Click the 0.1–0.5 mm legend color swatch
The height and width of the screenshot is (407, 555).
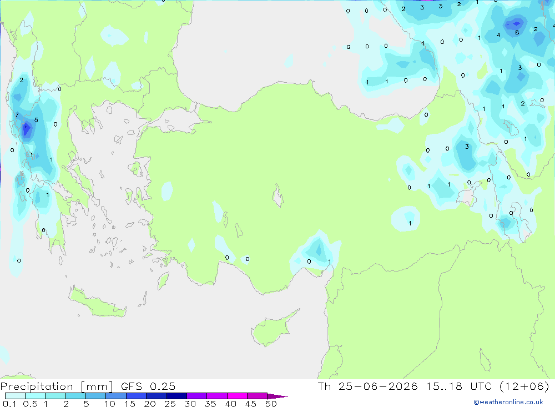point(15,396)
